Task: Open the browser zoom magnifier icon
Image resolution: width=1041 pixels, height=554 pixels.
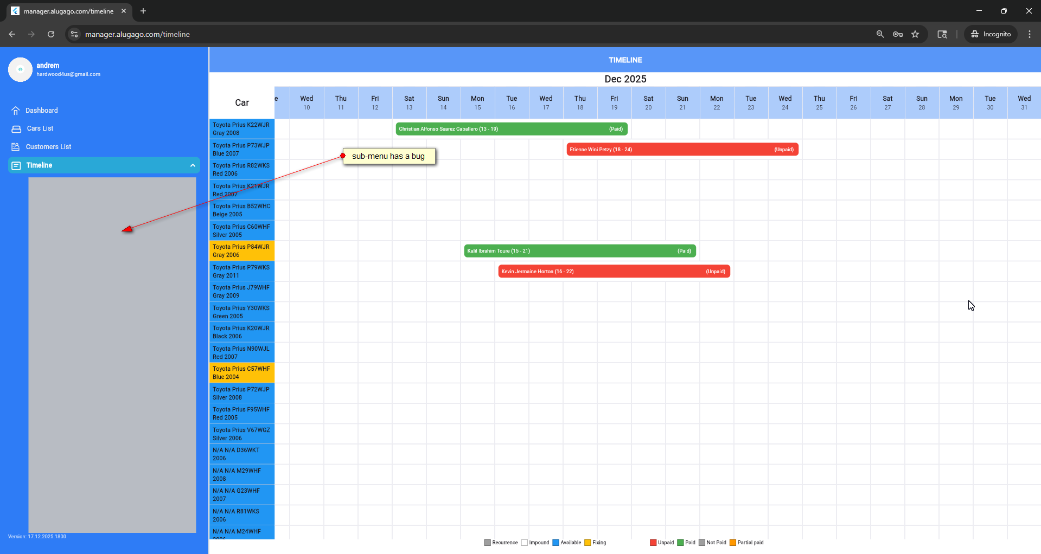Action: tap(880, 34)
